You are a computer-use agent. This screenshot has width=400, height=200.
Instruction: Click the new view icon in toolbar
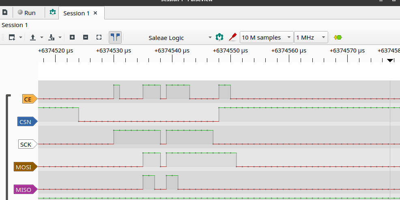11,38
